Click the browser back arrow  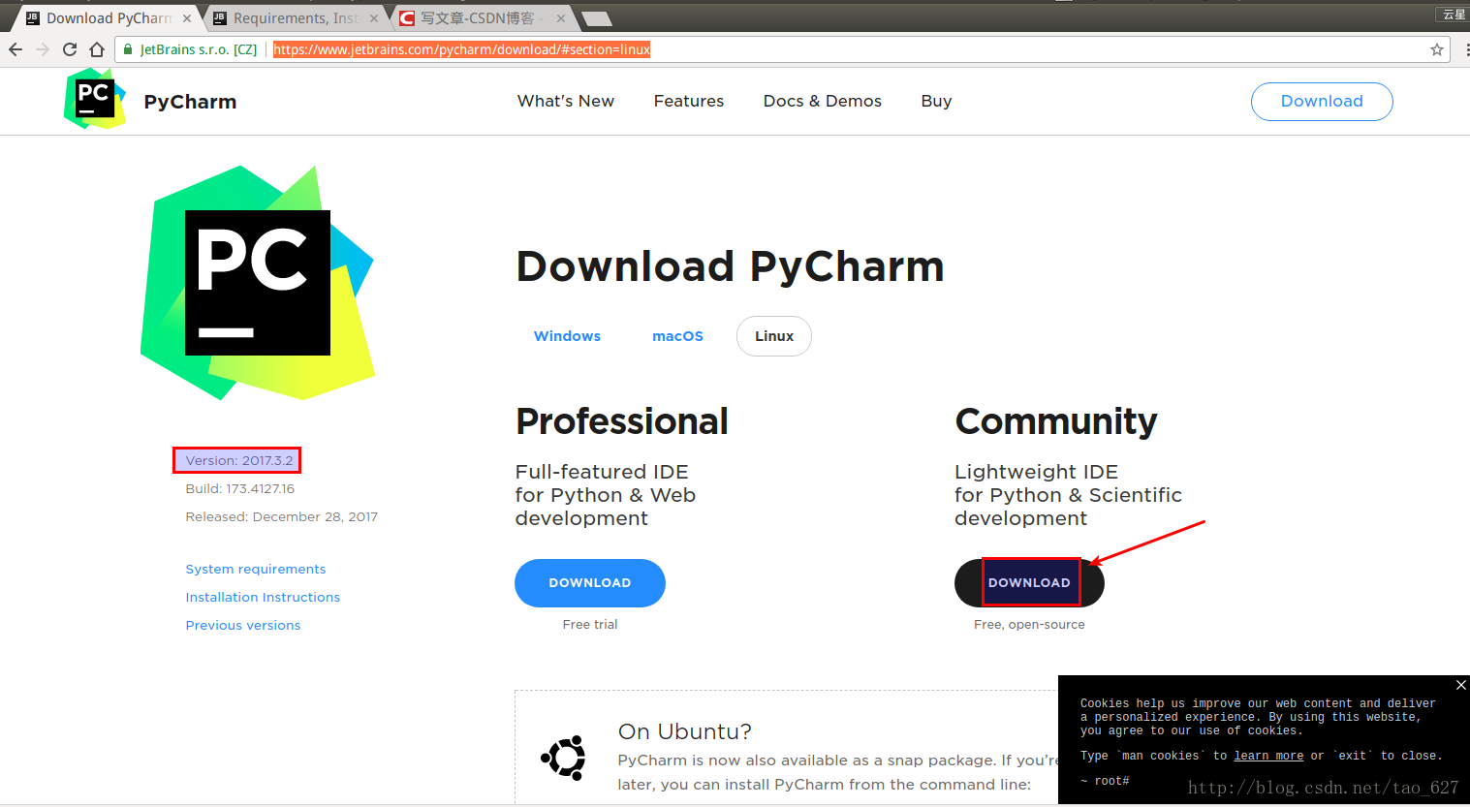tap(16, 49)
